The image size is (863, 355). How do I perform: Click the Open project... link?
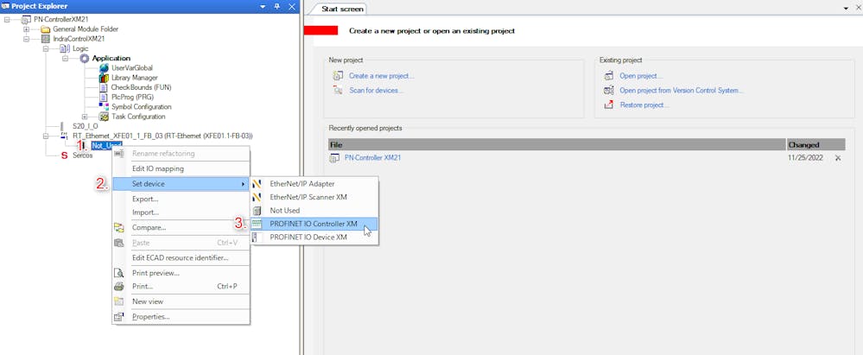click(x=641, y=76)
